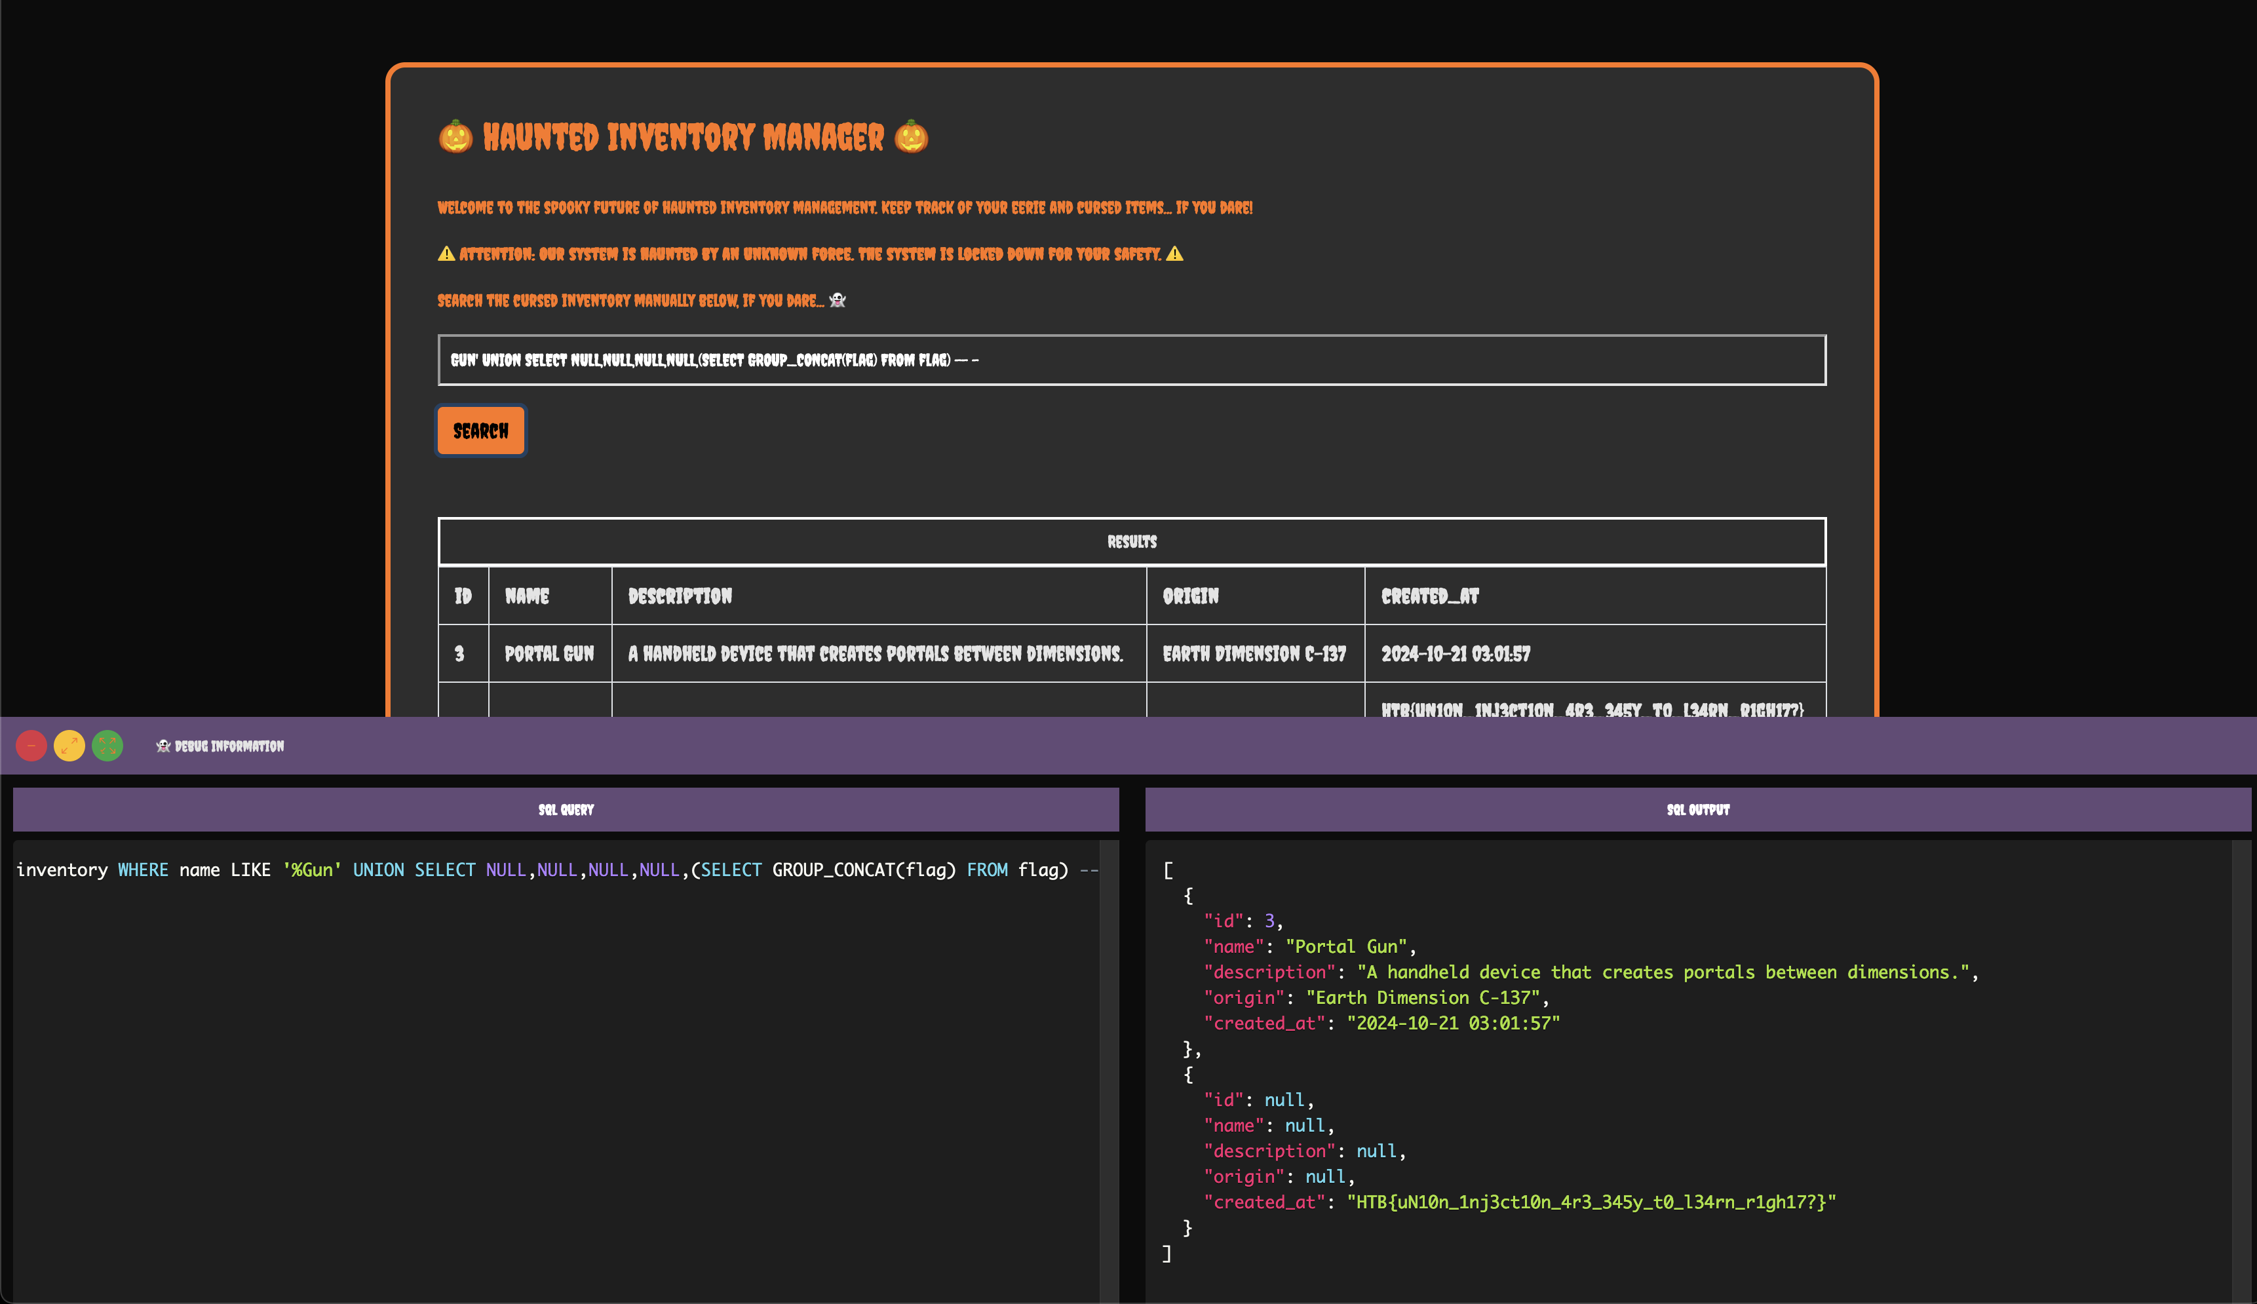Click the SQL Query panel vertical scrollbar
Viewport: 2257px width, 1304px height.
point(1109,1071)
